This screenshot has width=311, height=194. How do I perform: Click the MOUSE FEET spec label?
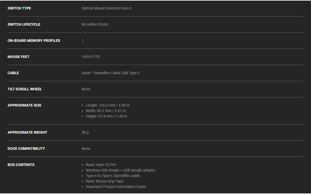(x=19, y=57)
